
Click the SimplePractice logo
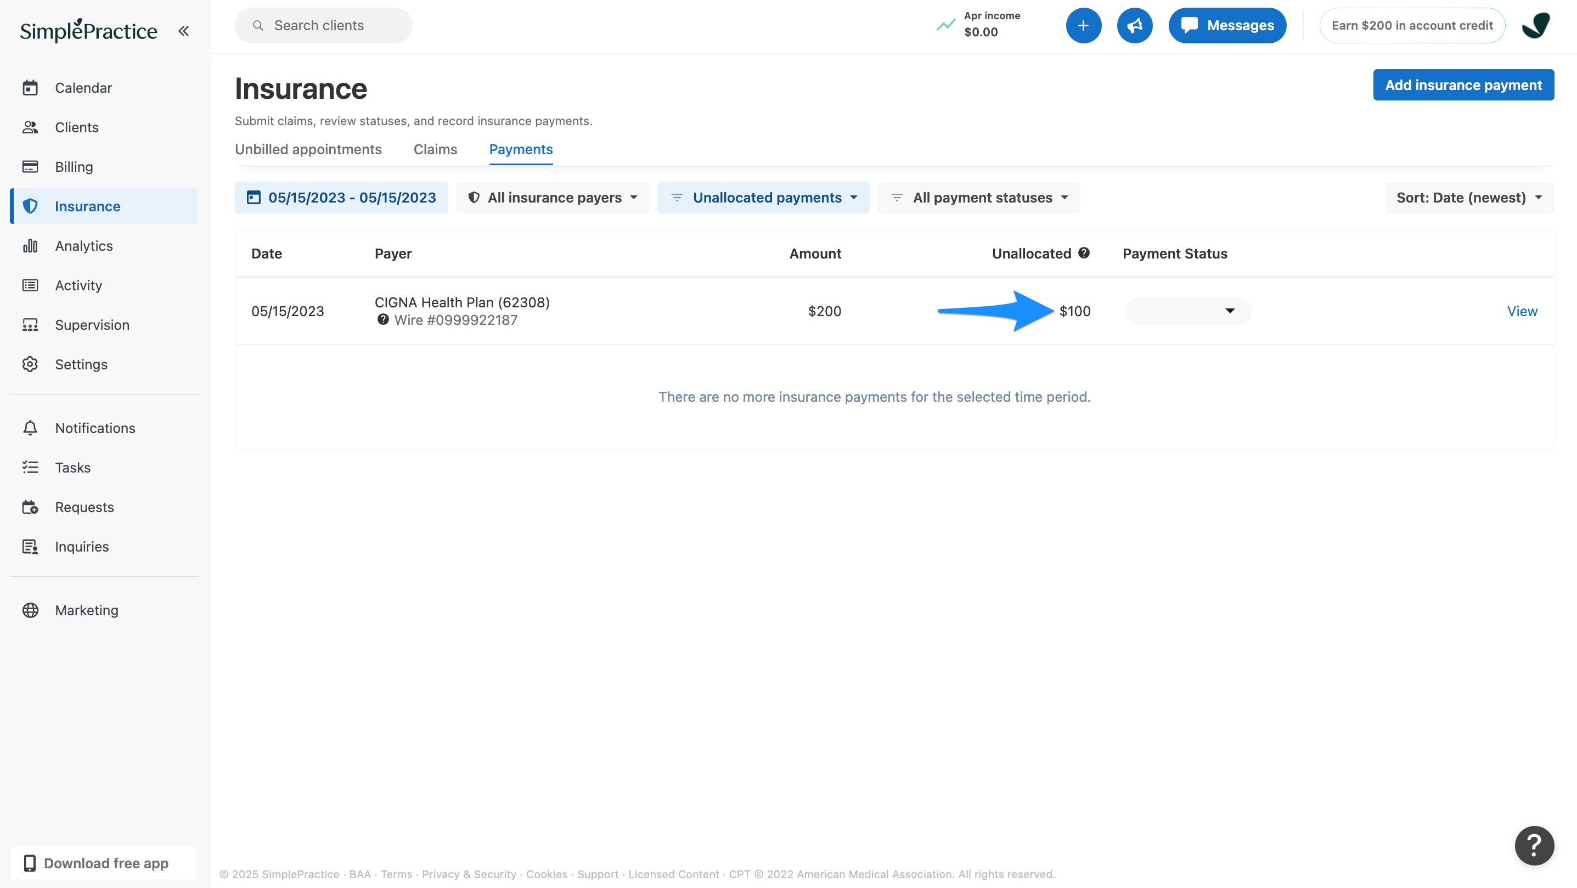tap(89, 31)
